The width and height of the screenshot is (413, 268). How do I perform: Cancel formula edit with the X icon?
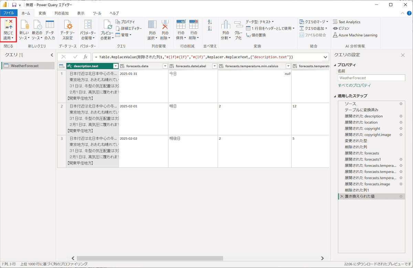(x=64, y=57)
